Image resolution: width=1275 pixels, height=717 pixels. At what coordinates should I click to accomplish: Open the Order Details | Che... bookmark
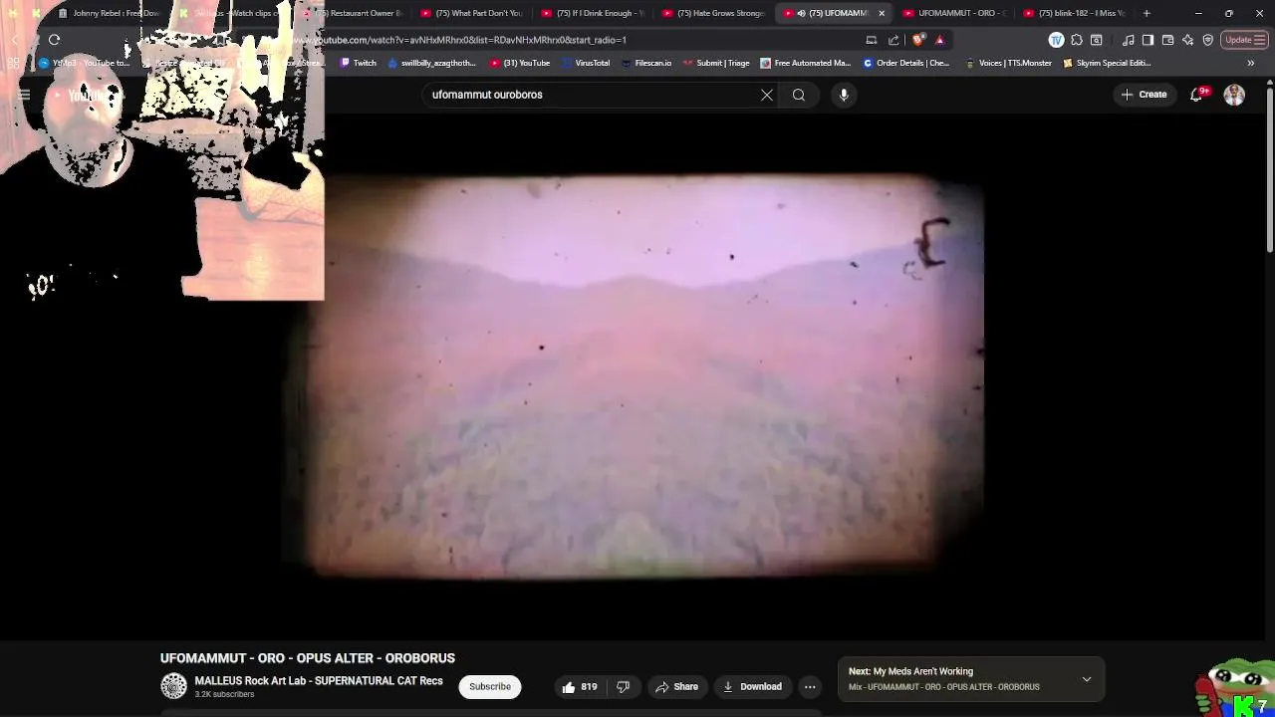(x=906, y=63)
